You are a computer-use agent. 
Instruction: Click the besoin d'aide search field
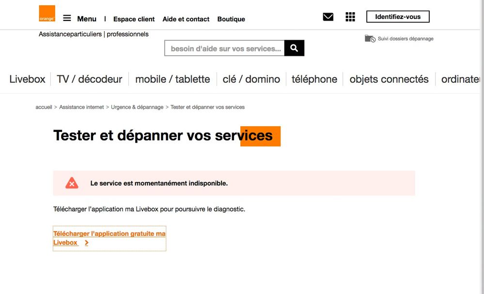tap(223, 48)
